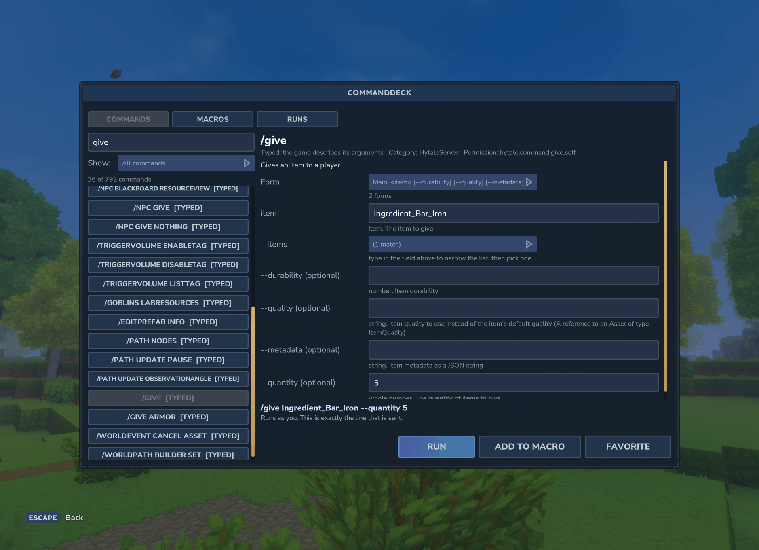
Task: Click the --quantity field showing 5
Action: coord(514,383)
